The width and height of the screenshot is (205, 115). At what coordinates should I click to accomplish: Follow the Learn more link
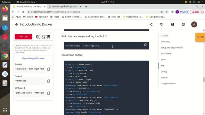[19, 53]
